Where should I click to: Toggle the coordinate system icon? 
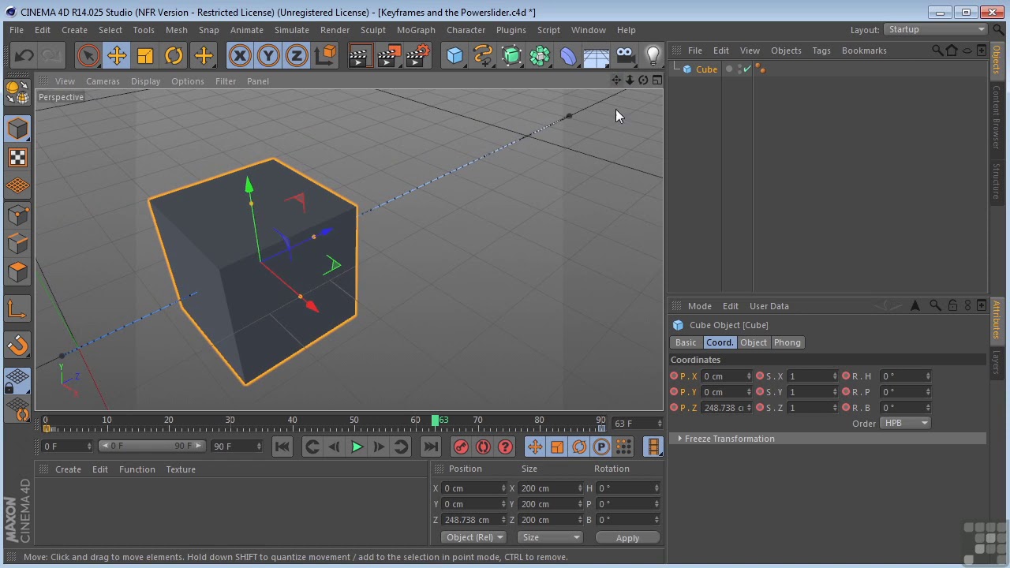click(326, 55)
